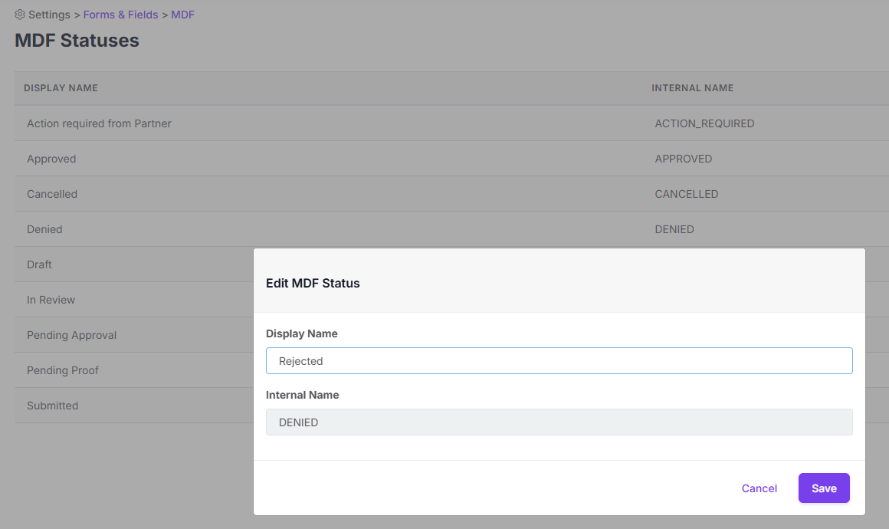Image resolution: width=889 pixels, height=529 pixels.
Task: Click the DISPLAY NAME column header
Action: tap(61, 88)
